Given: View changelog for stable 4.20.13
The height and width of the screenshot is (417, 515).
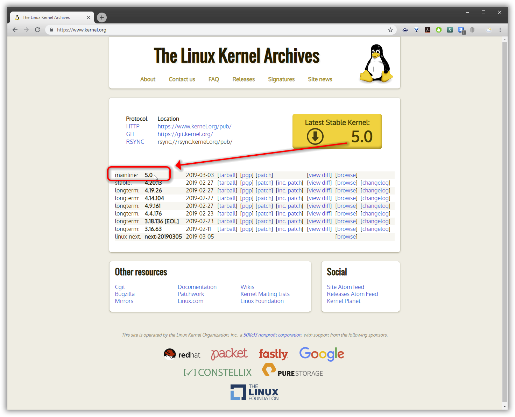Looking at the screenshot, I should pyautogui.click(x=375, y=183).
